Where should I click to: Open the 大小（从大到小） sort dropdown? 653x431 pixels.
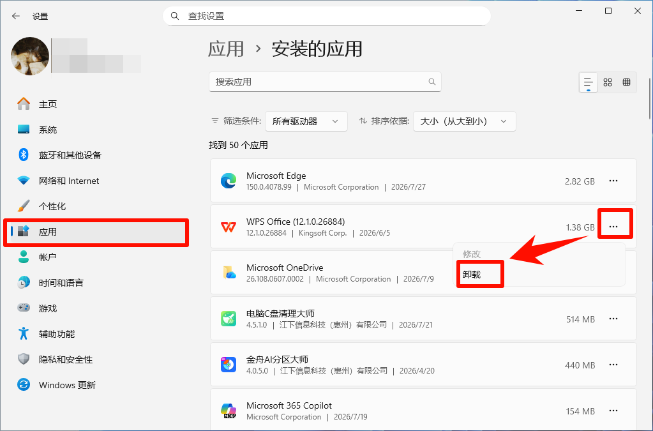(x=464, y=121)
